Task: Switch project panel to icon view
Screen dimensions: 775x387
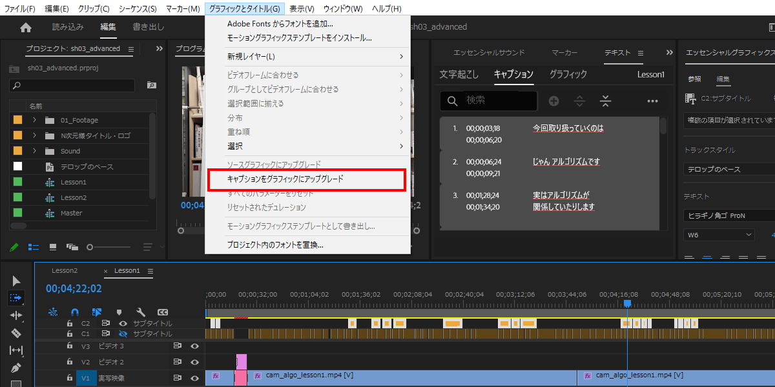Action: pos(53,246)
